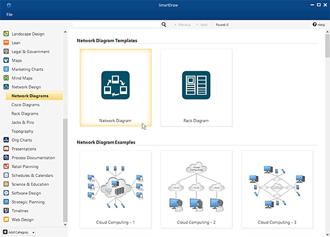The height and width of the screenshot is (237, 330).
Task: Open the Cloud Computing - 1 example
Action: [x=116, y=189]
